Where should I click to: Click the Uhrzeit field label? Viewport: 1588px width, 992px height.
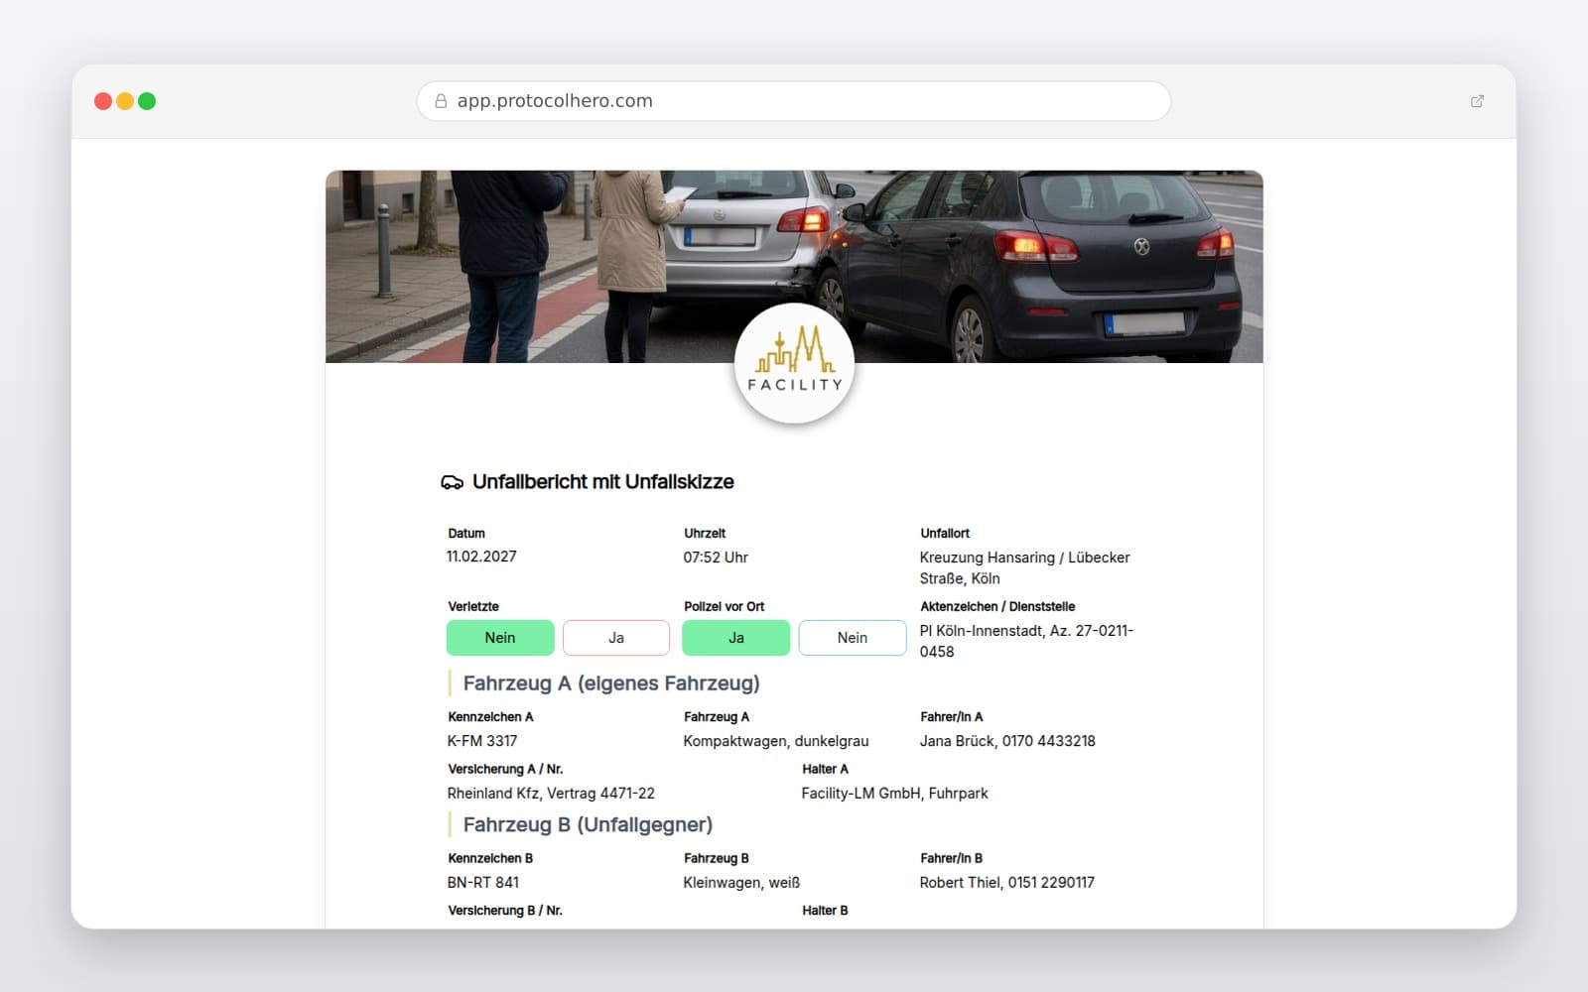pyautogui.click(x=705, y=534)
